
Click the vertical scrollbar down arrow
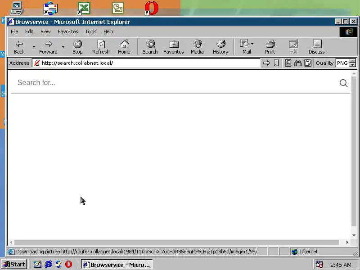click(354, 235)
